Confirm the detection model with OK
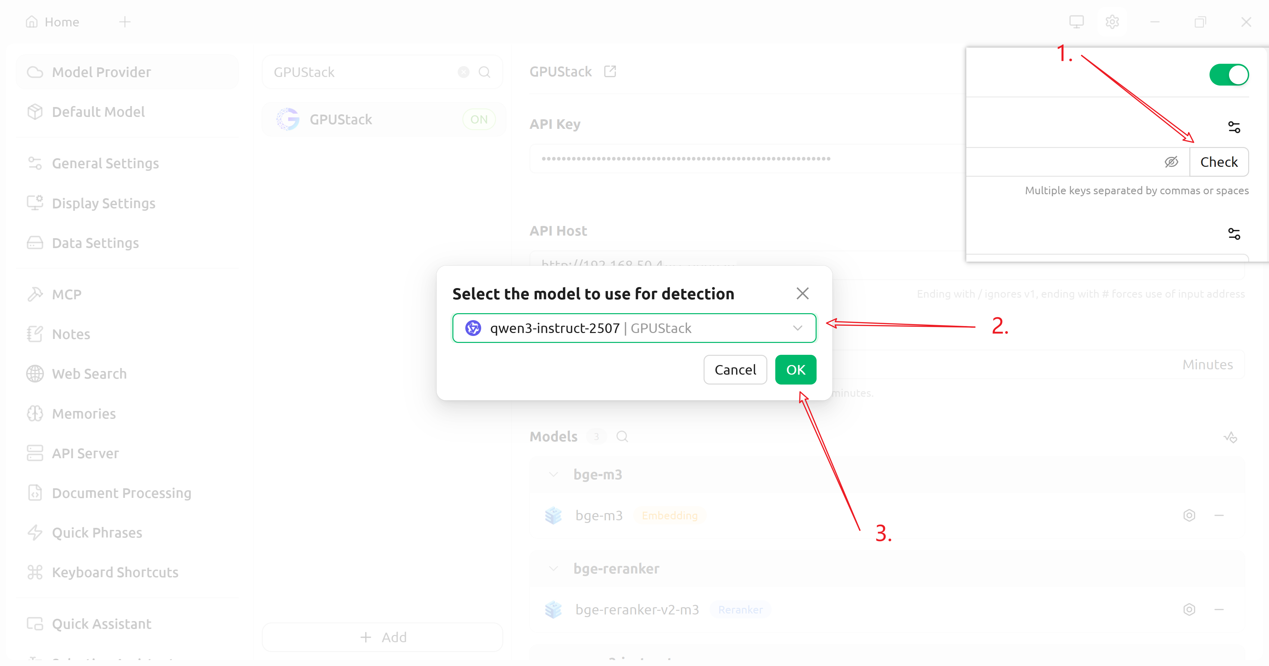The image size is (1269, 666). pyautogui.click(x=795, y=369)
